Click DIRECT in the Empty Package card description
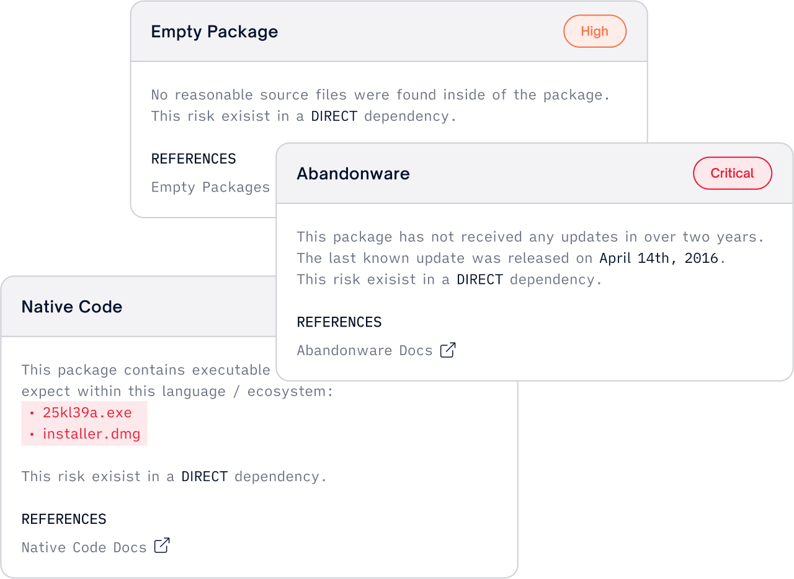Viewport: 794px width, 579px height. pyautogui.click(x=334, y=116)
